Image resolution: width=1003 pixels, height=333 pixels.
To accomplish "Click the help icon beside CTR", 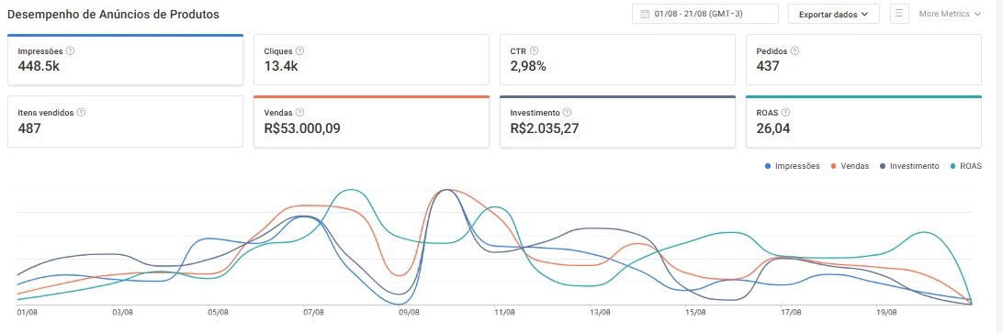I will tap(535, 51).
